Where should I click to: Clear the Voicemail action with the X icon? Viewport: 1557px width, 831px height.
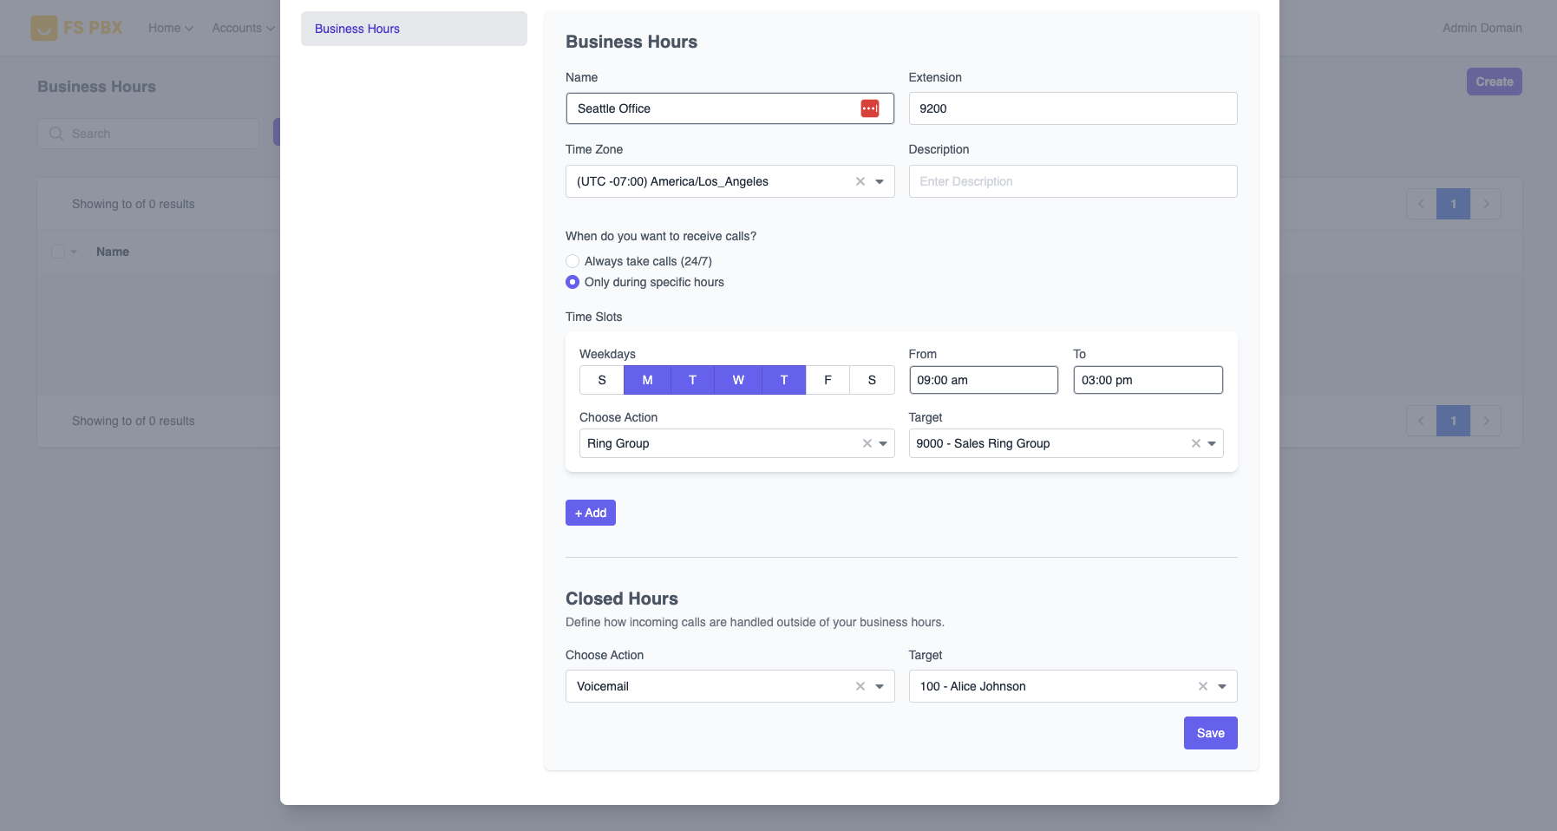(x=860, y=686)
